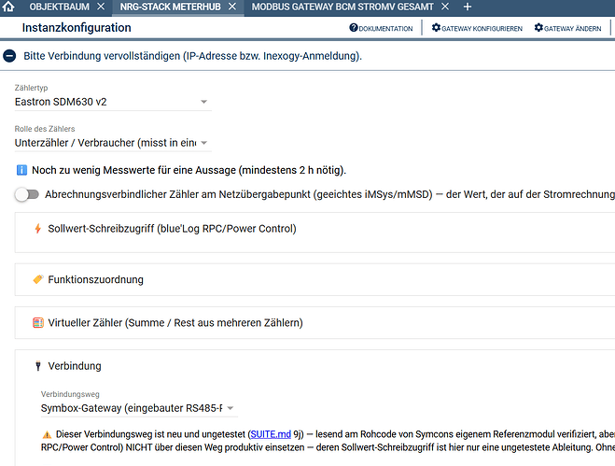Open the Verbindungsweg dropdown
The image size is (615, 466).
point(139,408)
